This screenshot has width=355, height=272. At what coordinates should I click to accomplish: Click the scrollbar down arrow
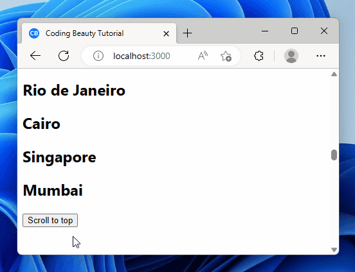334,250
